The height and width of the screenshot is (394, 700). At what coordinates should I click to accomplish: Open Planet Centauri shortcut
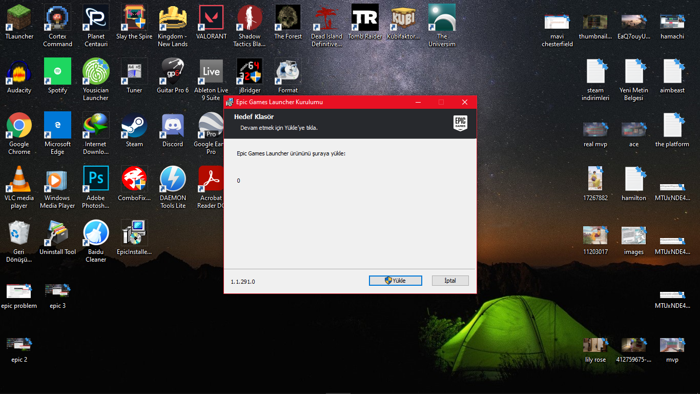pyautogui.click(x=96, y=26)
